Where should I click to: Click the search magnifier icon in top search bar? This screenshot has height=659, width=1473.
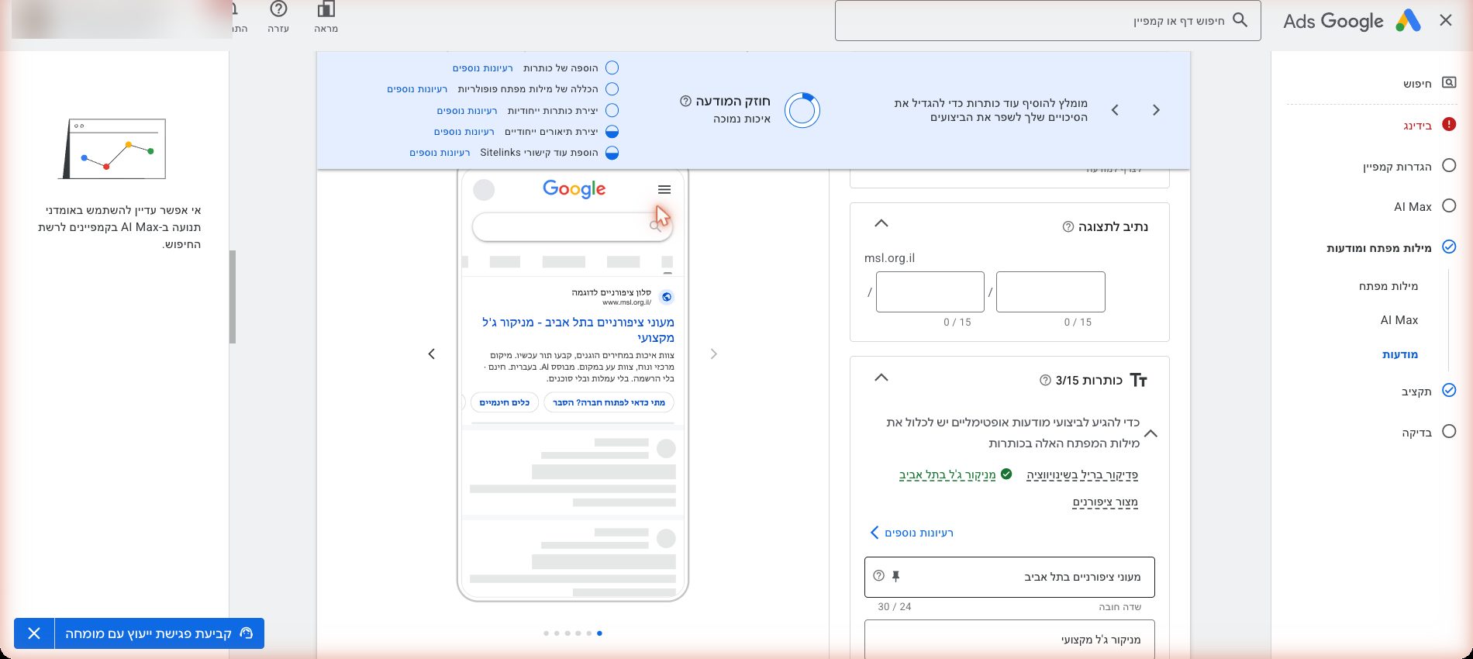pyautogui.click(x=1240, y=20)
